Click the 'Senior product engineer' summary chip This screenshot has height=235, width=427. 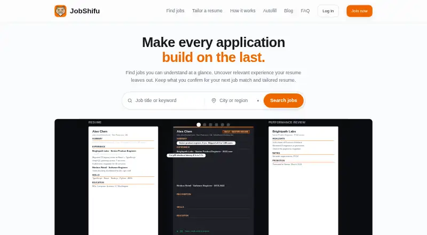pos(206,143)
